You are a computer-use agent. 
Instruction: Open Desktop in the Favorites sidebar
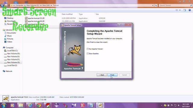pyautogui.click(x=10, y=18)
